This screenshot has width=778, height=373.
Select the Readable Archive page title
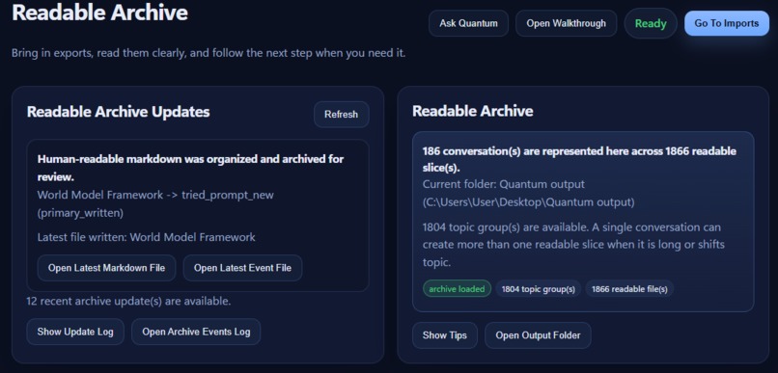point(99,13)
